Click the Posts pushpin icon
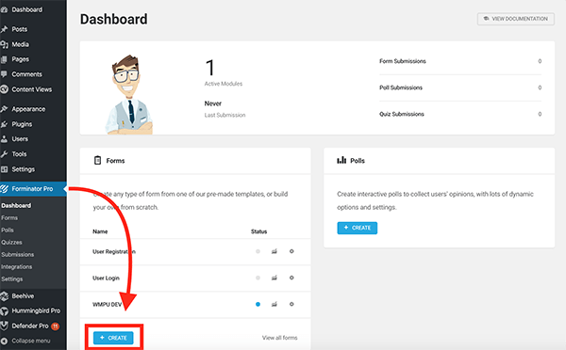Image resolution: width=566 pixels, height=350 pixels. click(x=4, y=29)
